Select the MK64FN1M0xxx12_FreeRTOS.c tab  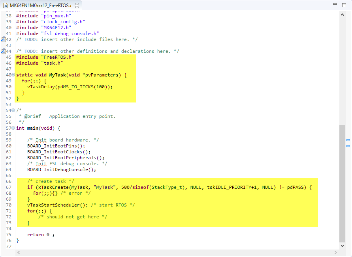tap(40, 6)
